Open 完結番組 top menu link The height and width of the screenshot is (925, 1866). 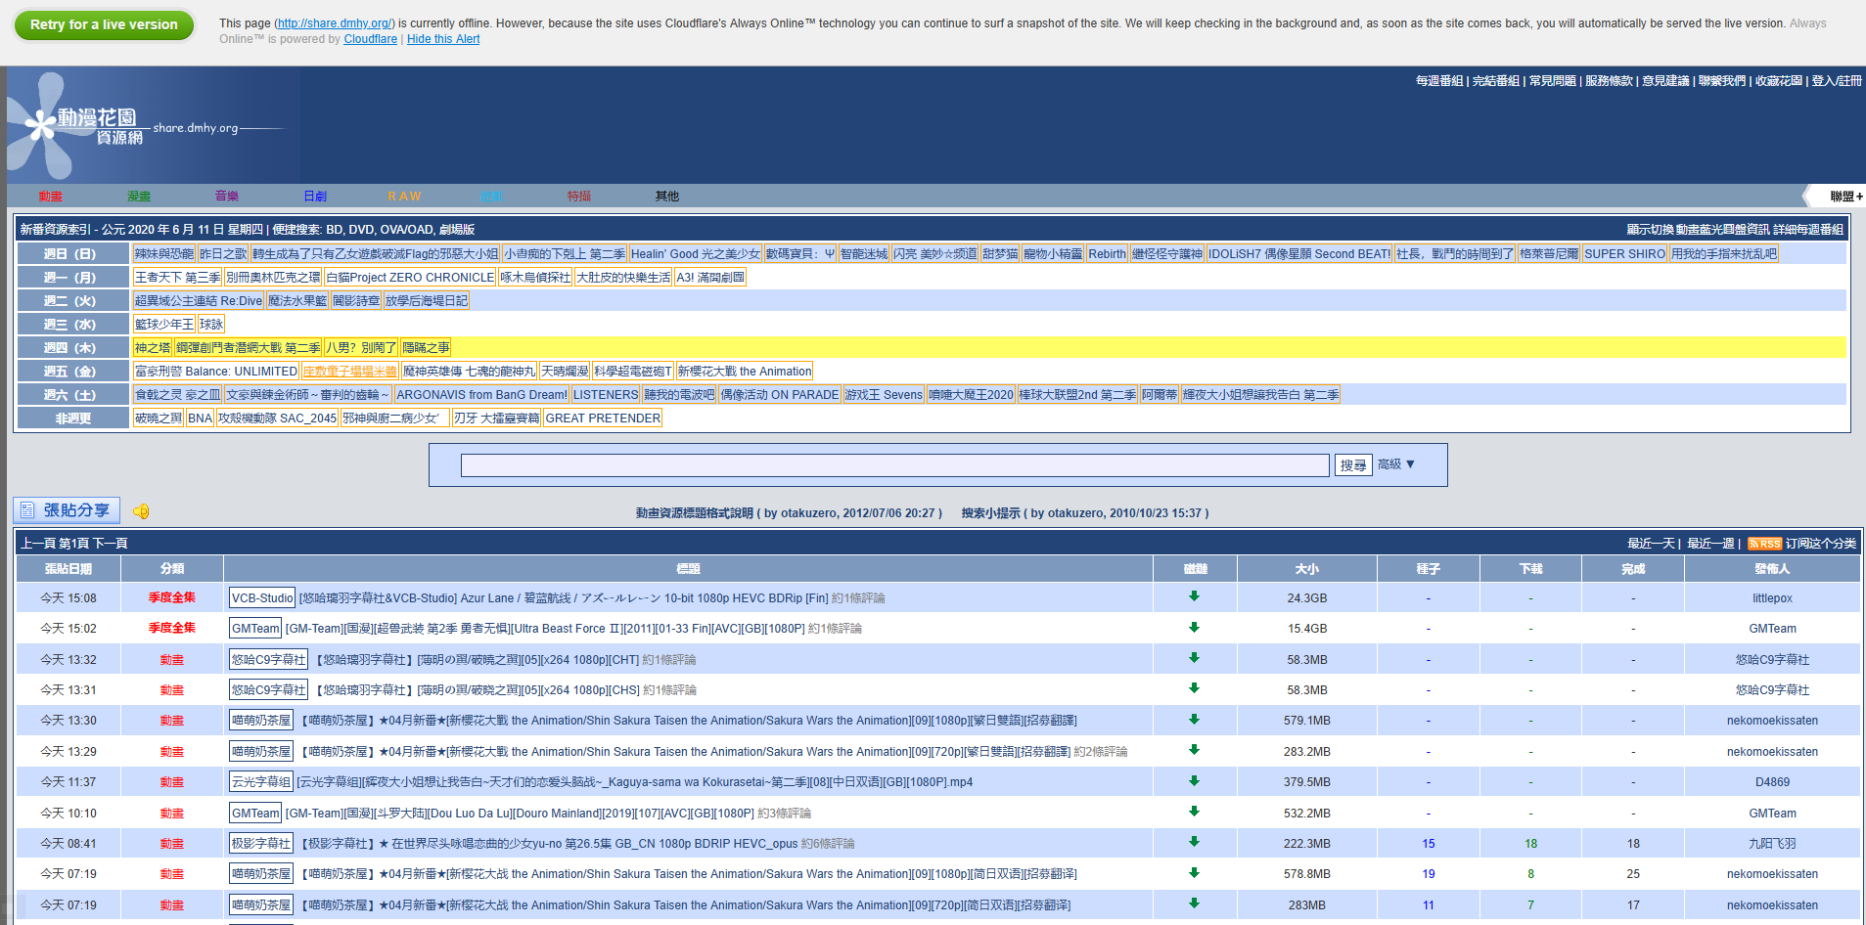(x=1496, y=81)
